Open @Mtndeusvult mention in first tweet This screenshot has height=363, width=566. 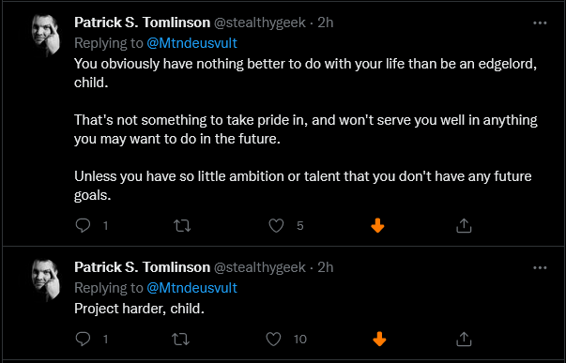click(x=191, y=43)
